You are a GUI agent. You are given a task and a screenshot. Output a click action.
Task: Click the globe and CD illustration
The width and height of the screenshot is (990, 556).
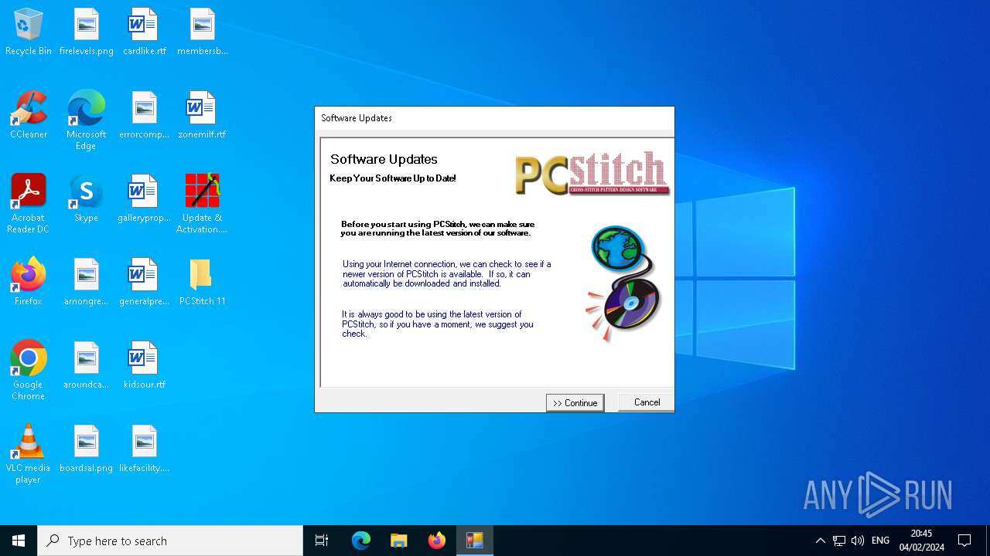tap(624, 283)
